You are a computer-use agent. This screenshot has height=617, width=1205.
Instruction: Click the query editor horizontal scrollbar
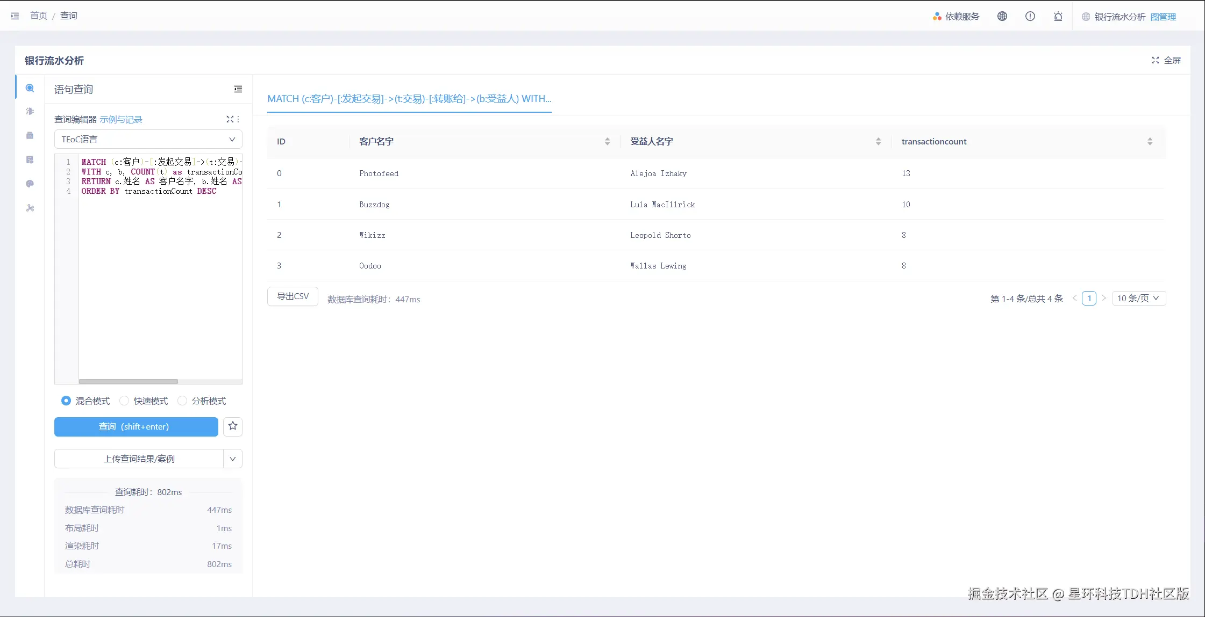pos(128,381)
